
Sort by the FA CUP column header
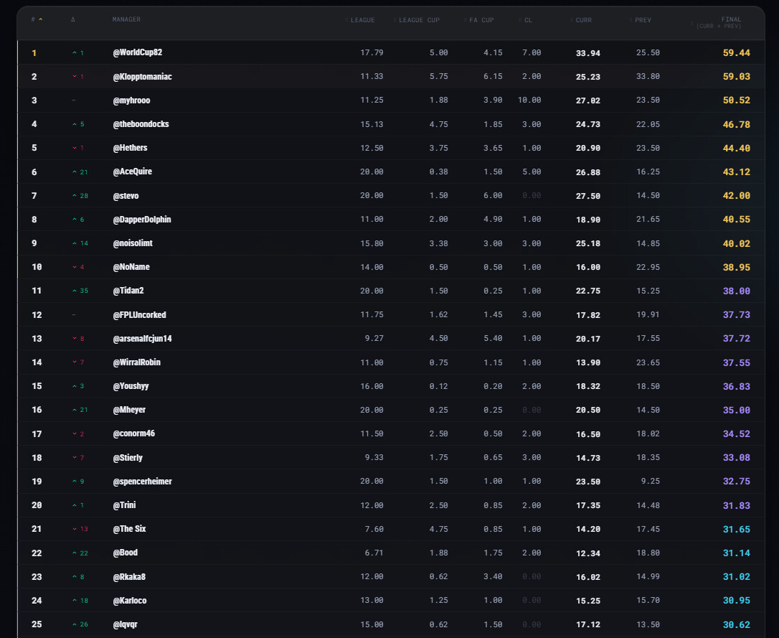[481, 20]
